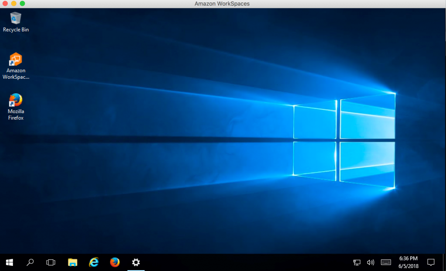Click the 6:36 PM clock and date
The image size is (446, 271).
point(408,262)
